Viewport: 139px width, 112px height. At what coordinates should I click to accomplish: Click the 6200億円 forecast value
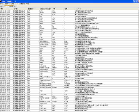(54, 87)
